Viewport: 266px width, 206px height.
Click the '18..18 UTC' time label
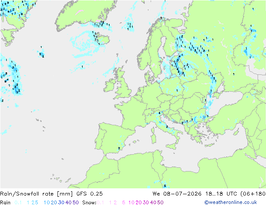tap(221, 194)
